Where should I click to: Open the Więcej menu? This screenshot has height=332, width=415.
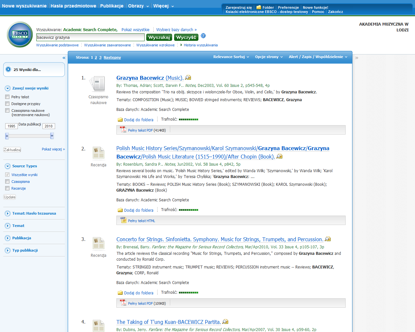(x=163, y=6)
